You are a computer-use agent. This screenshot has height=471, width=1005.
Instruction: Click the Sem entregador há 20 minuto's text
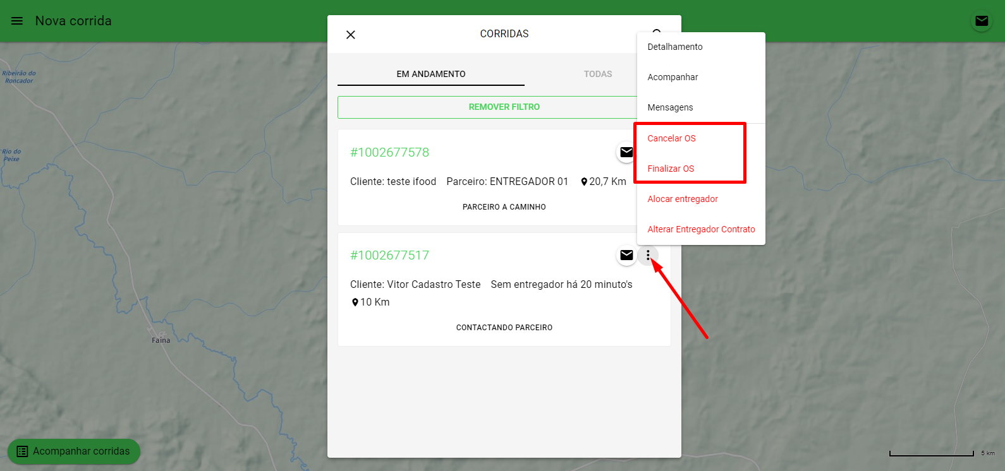(x=561, y=285)
